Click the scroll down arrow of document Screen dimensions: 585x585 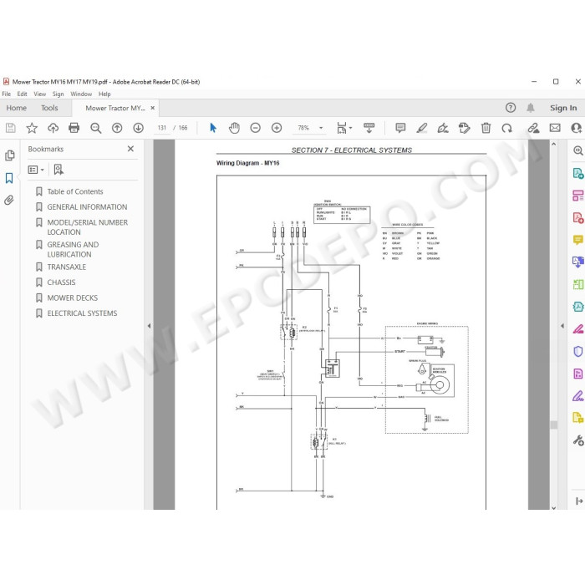553,507
